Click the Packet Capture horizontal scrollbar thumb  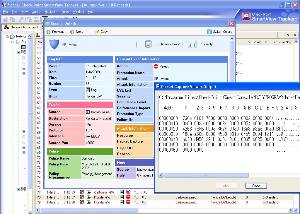point(206,175)
